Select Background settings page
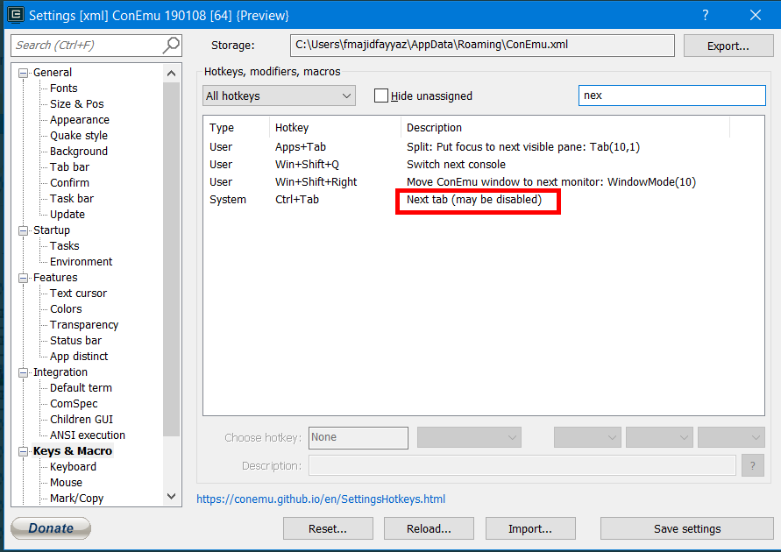Screen dimensions: 781x552 click(x=79, y=152)
